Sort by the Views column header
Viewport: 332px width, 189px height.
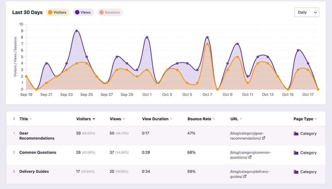coord(115,119)
